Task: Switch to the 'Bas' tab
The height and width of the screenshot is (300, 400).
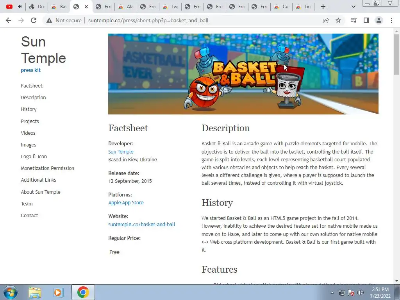Action: click(59, 7)
